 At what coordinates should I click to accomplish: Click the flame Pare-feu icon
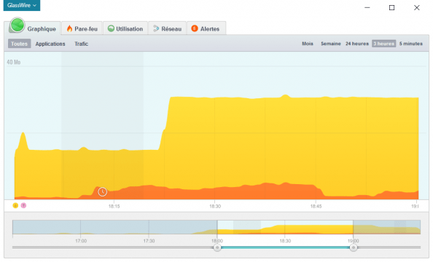pos(69,28)
